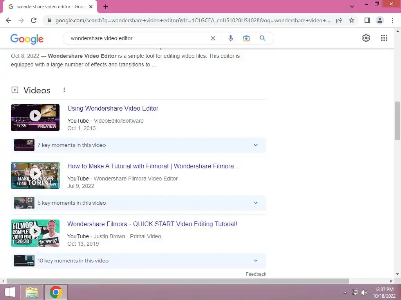Open Using Wondershare Video Editor link
The height and width of the screenshot is (300, 401).
coord(113,108)
